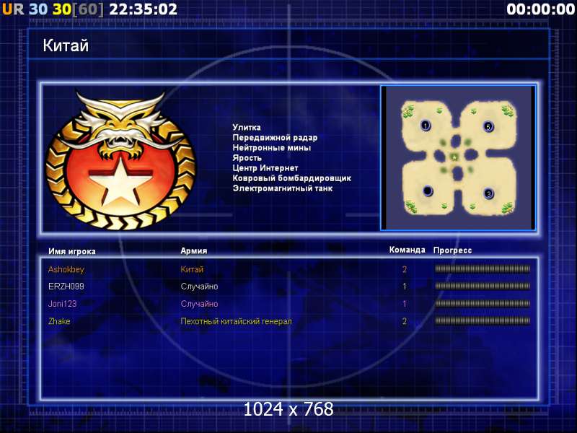Click Joni123's army "Случайно"
The height and width of the screenshot is (433, 577).
point(200,304)
